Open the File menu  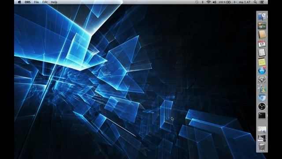pyautogui.click(x=36, y=2)
